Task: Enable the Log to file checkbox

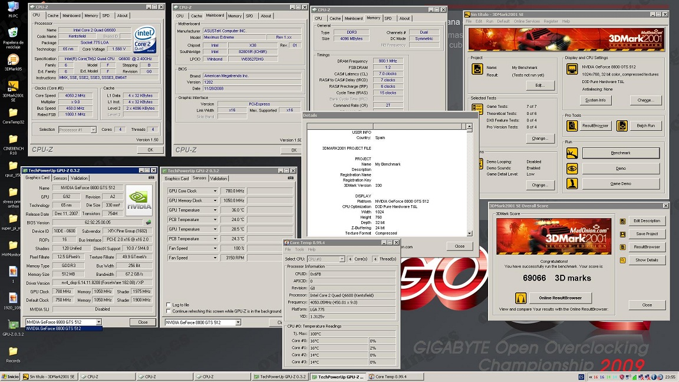Action: [x=169, y=305]
